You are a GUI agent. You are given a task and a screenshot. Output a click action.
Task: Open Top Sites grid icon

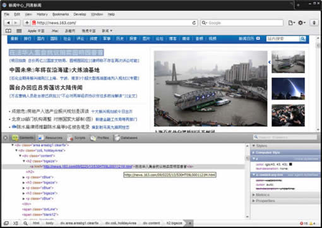coord(19,31)
